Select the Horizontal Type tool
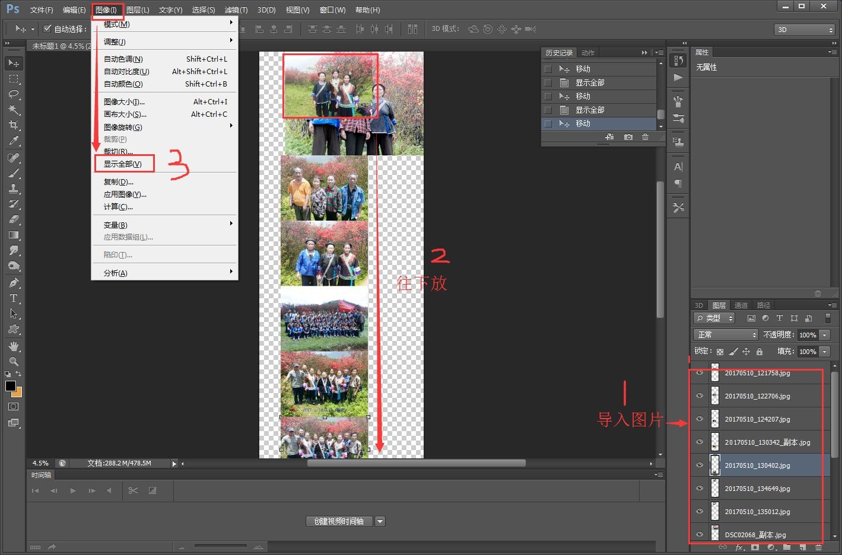This screenshot has width=842, height=555. click(x=13, y=298)
